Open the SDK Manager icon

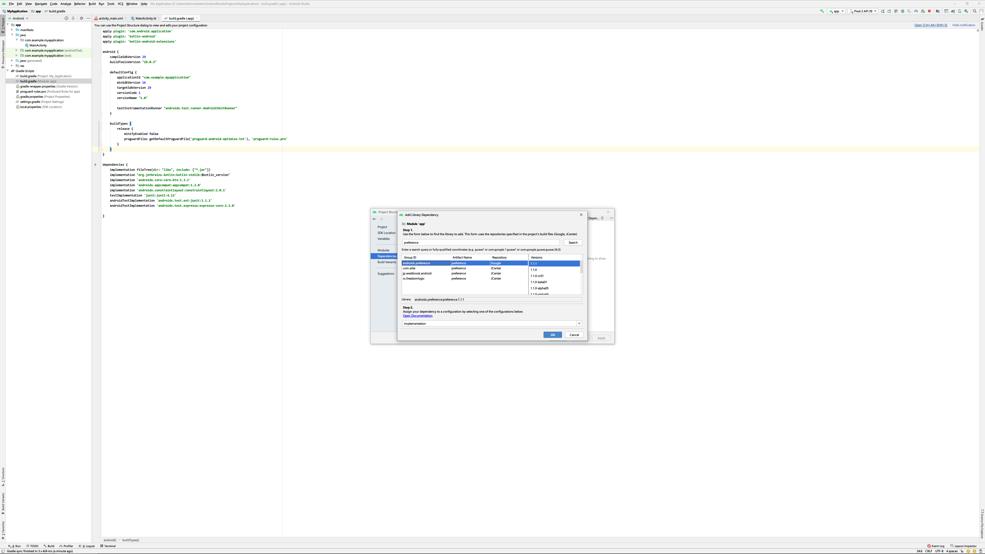click(x=966, y=11)
